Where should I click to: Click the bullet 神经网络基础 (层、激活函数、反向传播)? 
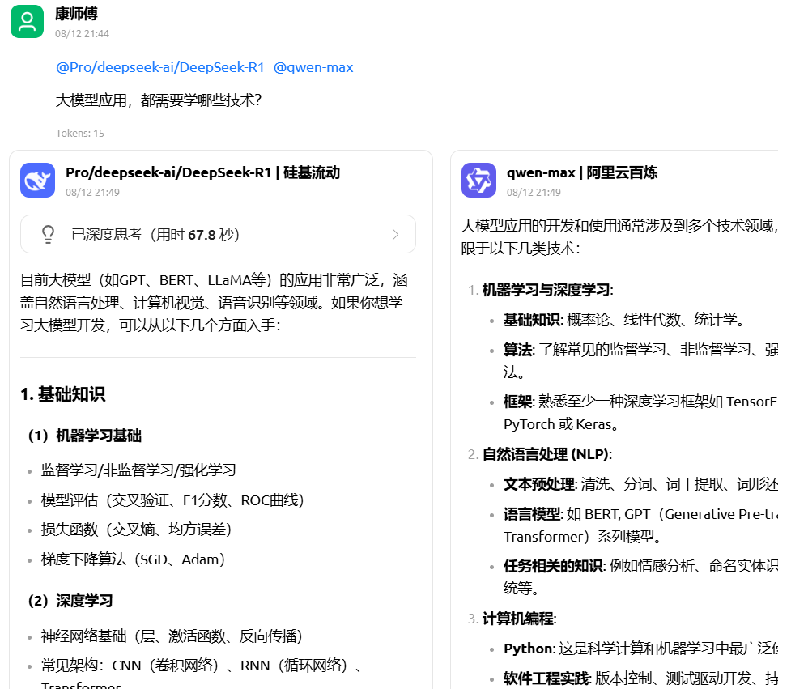click(172, 636)
